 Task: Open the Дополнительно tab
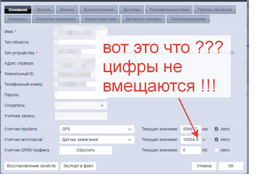point(99,10)
